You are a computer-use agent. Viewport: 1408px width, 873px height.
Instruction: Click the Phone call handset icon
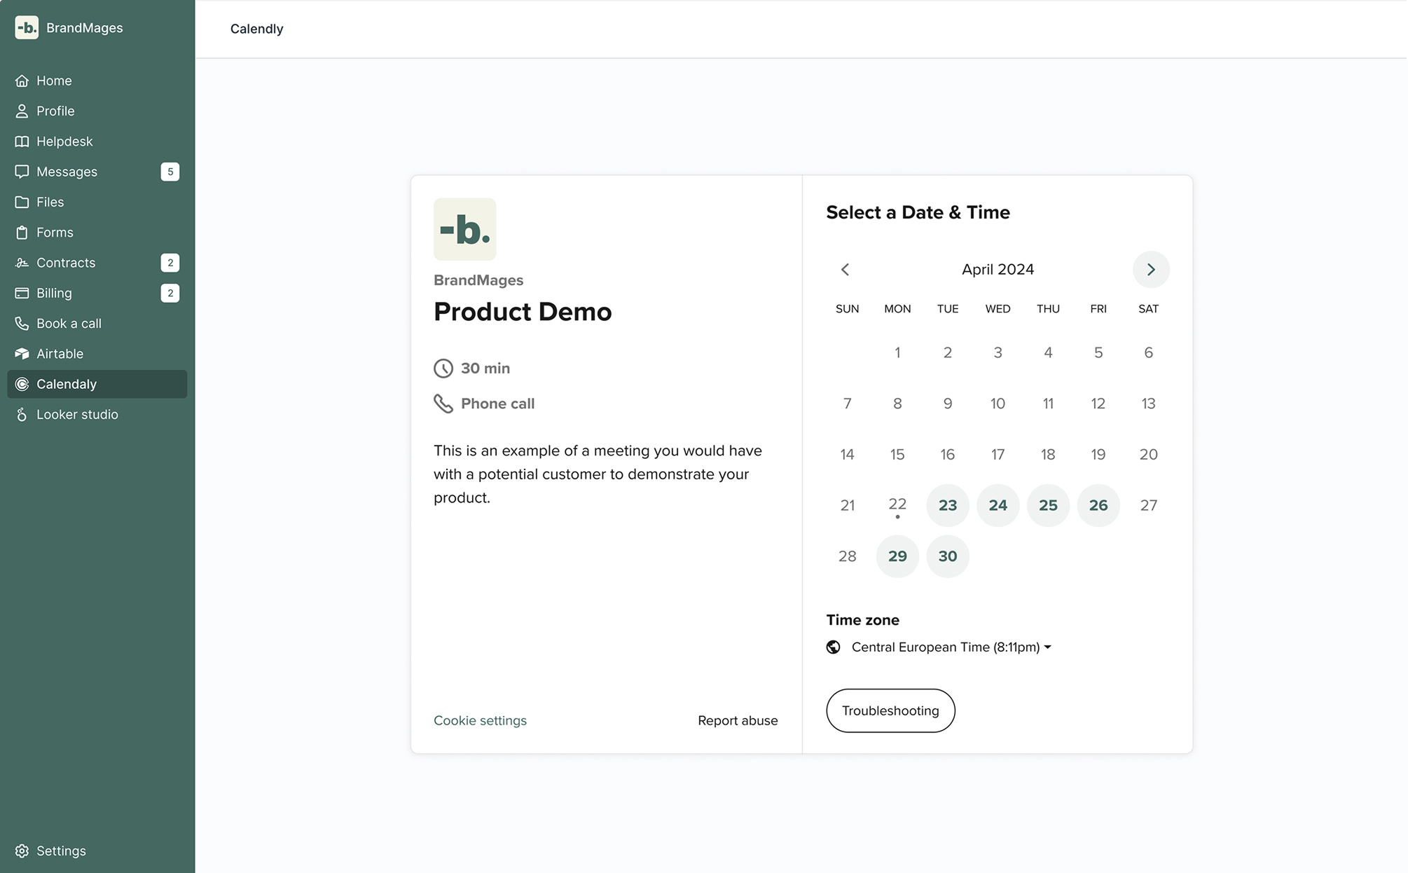point(443,404)
